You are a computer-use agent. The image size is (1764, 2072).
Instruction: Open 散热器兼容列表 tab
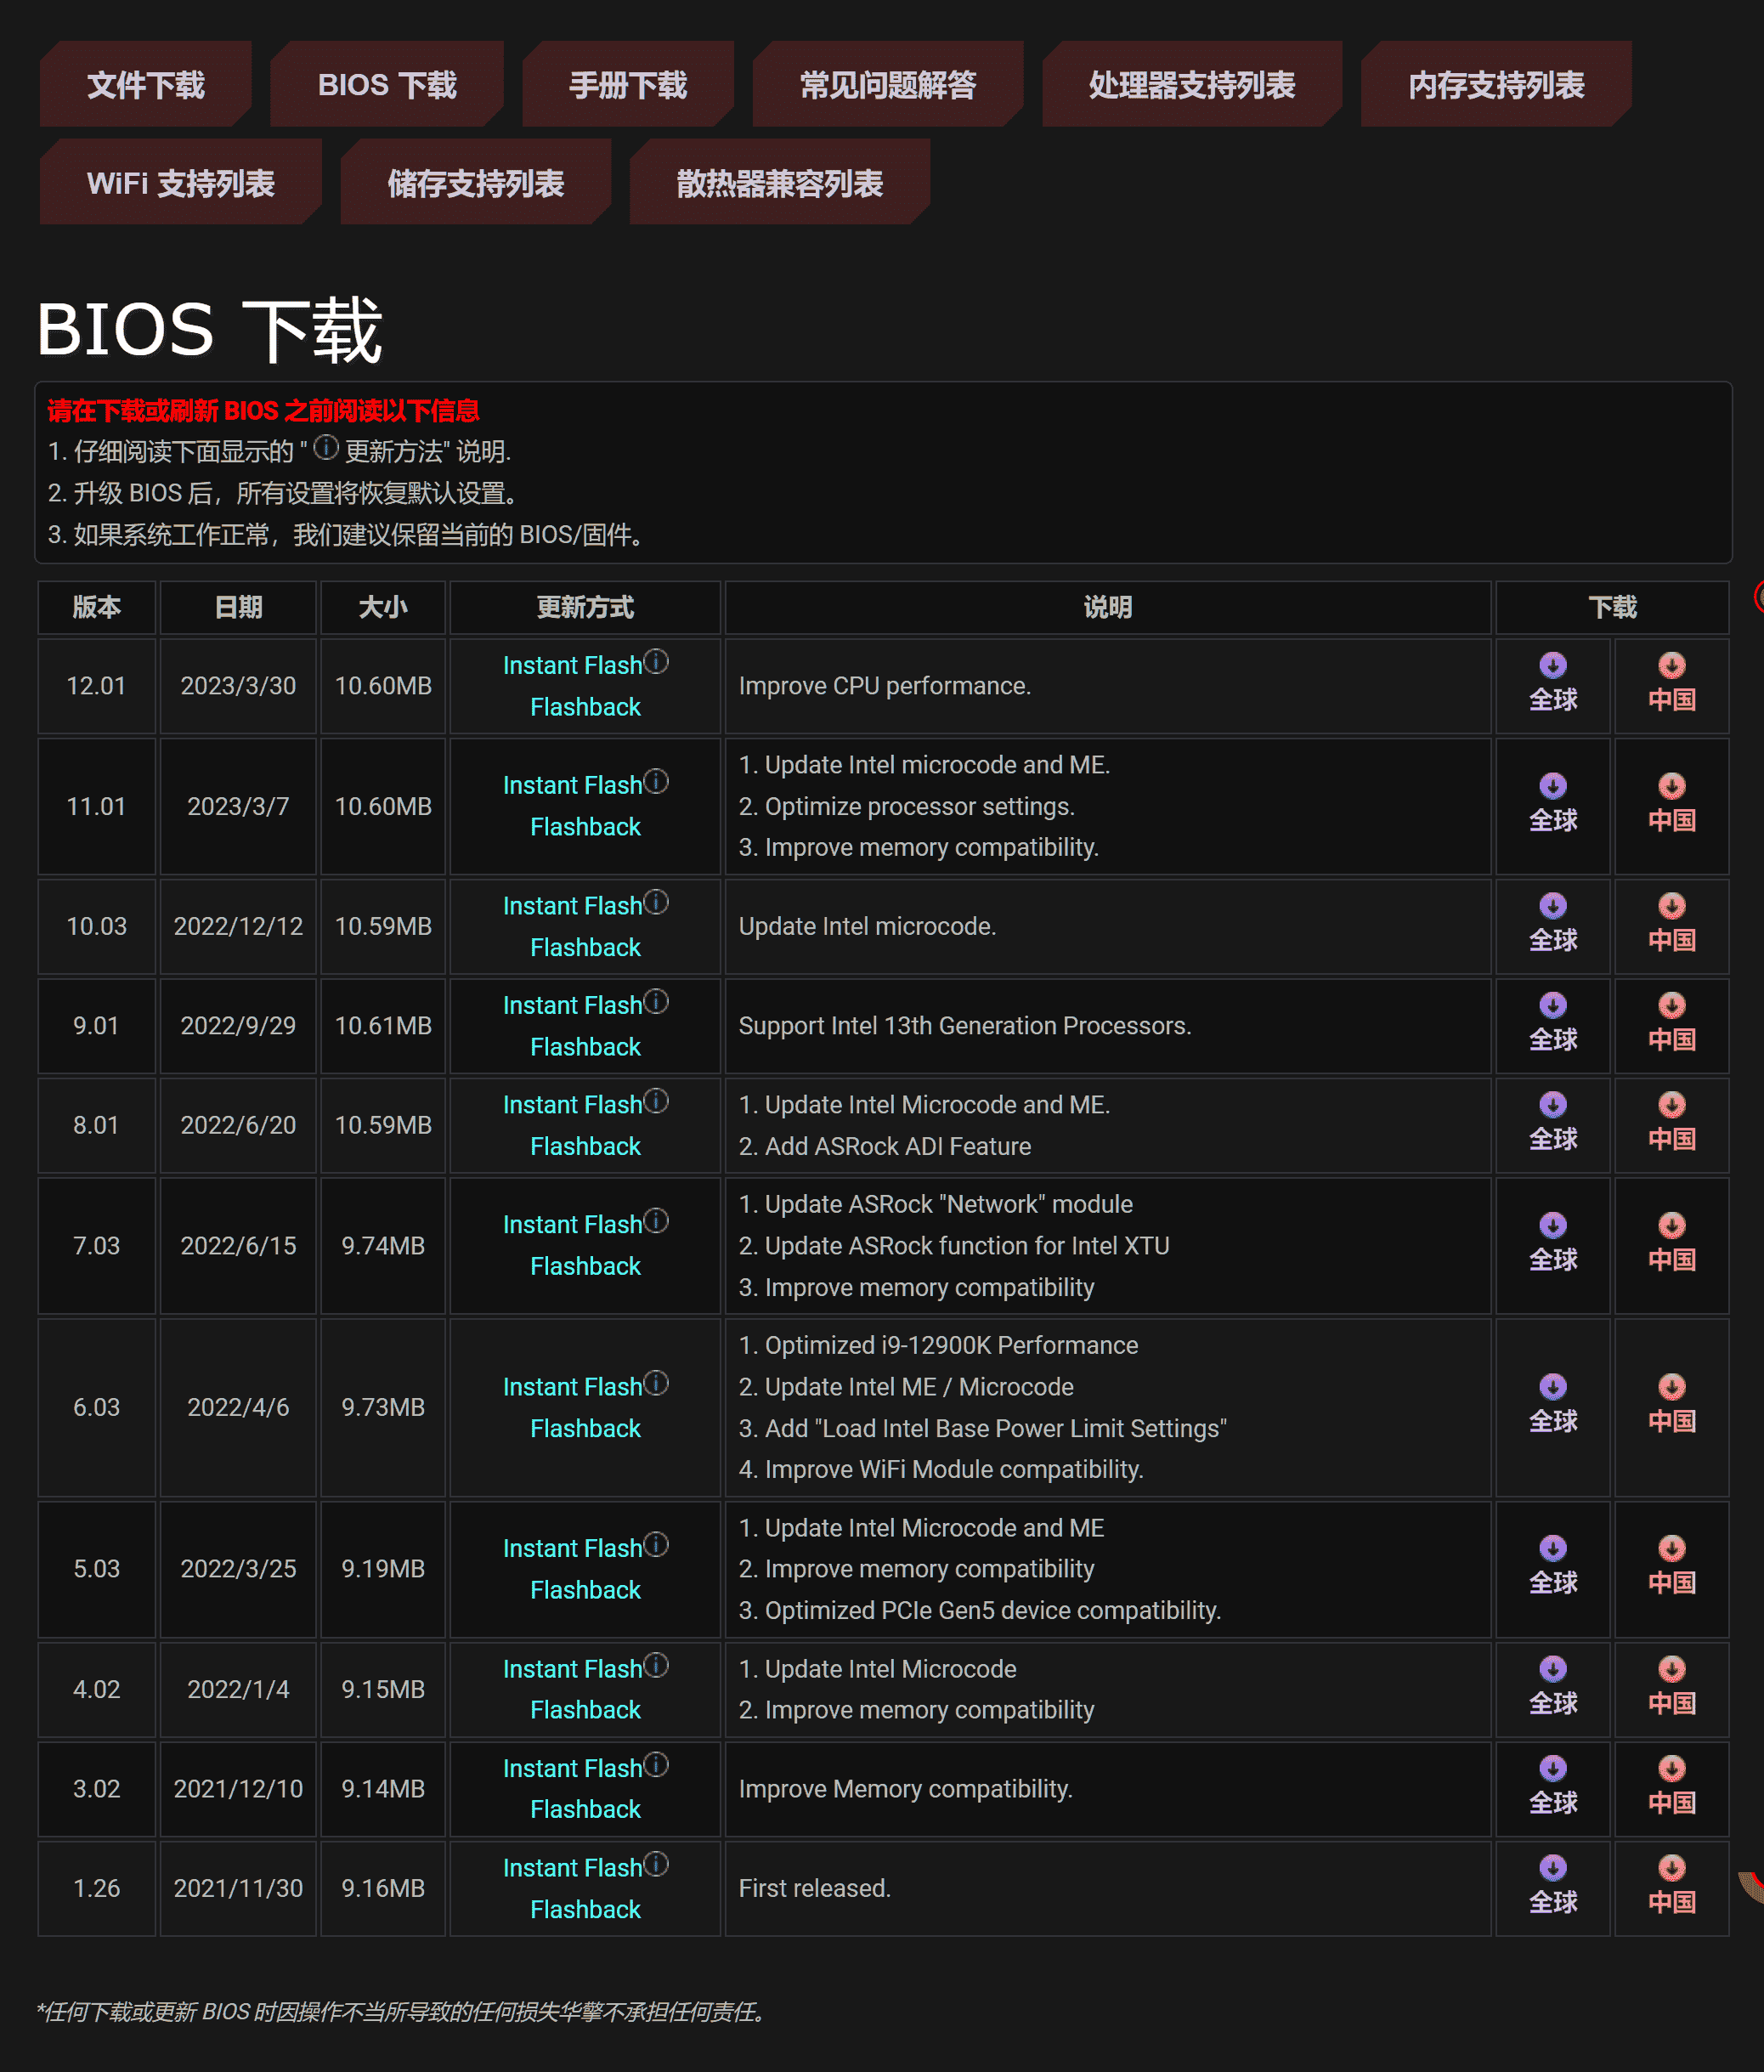779,183
